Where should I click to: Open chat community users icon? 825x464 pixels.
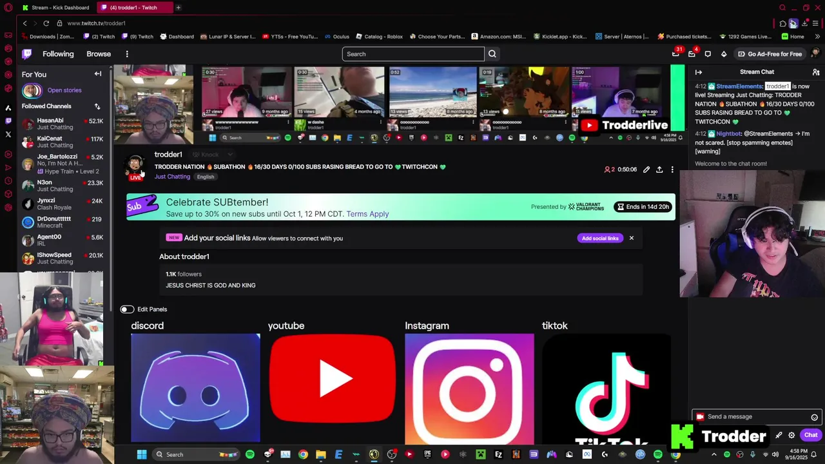tap(816, 72)
